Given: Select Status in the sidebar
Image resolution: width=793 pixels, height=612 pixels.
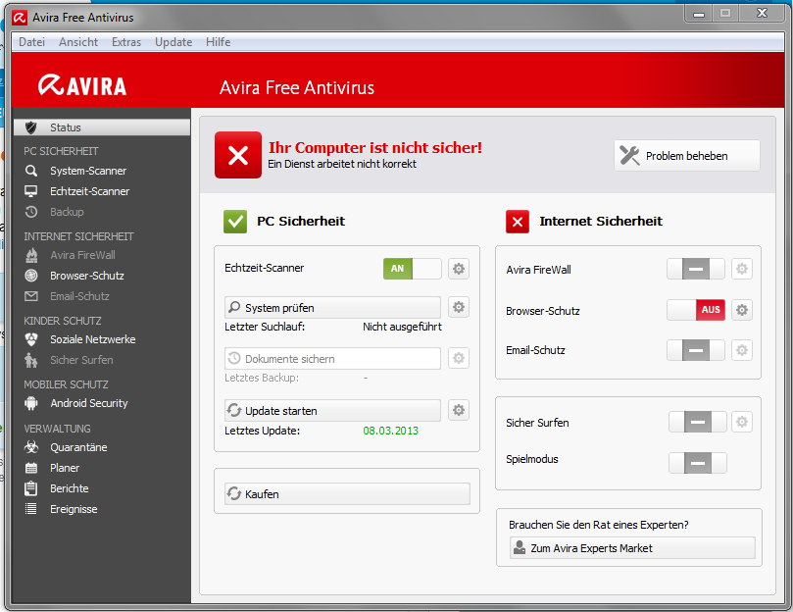Looking at the screenshot, I should pyautogui.click(x=102, y=127).
